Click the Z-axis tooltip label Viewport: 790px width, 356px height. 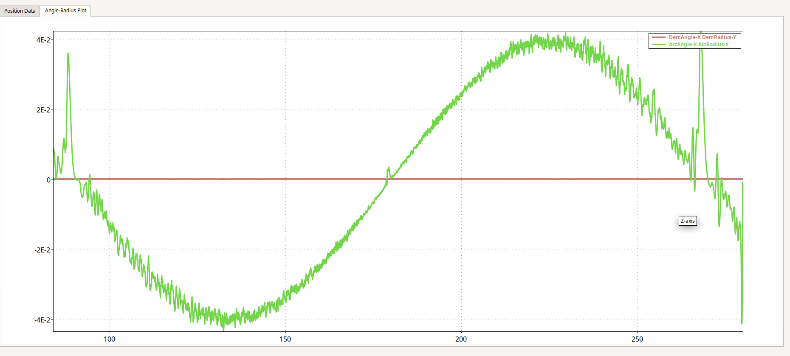click(x=687, y=221)
